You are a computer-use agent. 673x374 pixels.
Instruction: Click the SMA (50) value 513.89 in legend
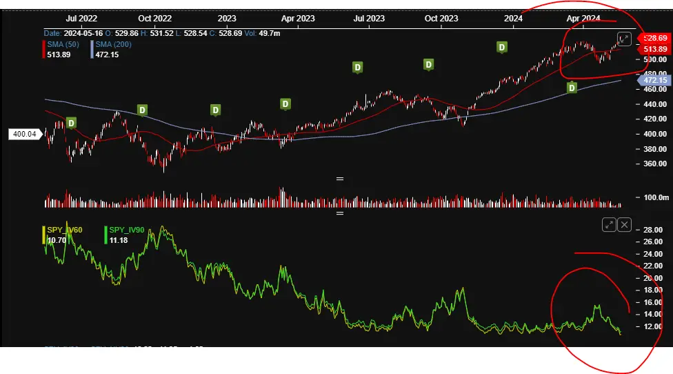[x=59, y=55]
